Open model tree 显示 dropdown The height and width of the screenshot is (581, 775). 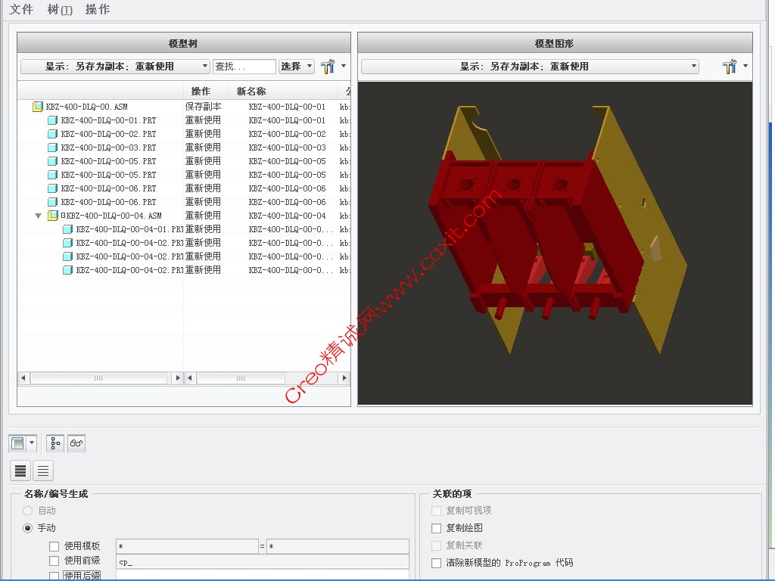(x=115, y=67)
